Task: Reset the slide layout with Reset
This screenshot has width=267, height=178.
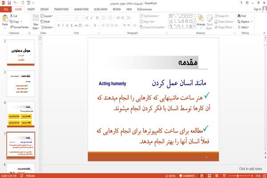Action: click(x=45, y=21)
